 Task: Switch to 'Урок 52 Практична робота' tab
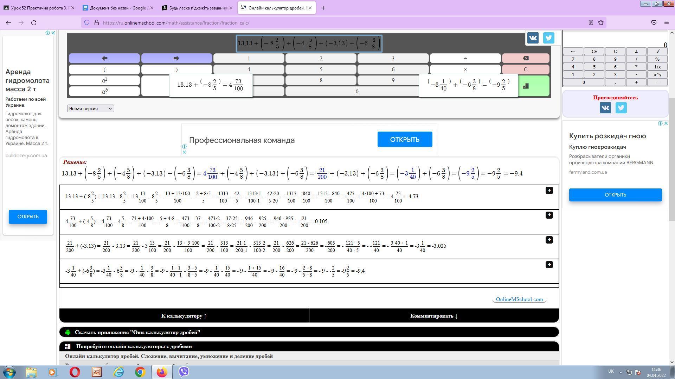click(39, 8)
